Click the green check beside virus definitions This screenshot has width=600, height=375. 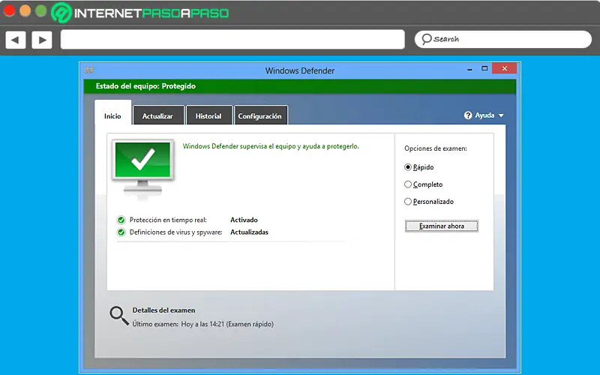tap(121, 232)
